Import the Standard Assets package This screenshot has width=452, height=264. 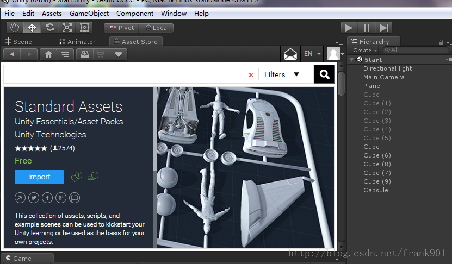[39, 177]
